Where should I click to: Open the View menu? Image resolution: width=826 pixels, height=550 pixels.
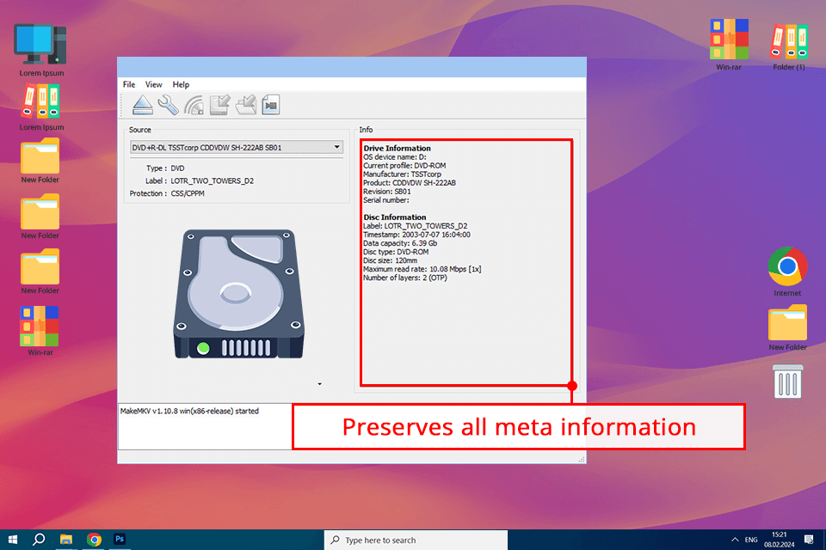[153, 84]
